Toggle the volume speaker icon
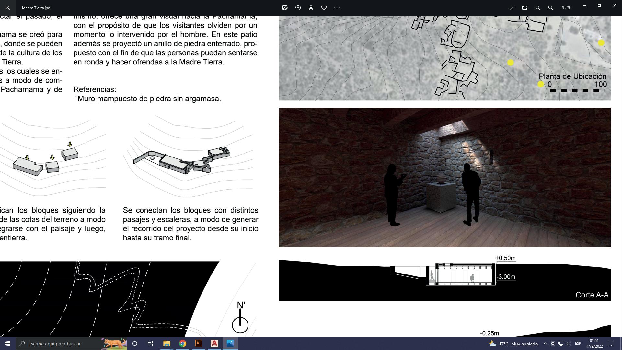 click(568, 344)
